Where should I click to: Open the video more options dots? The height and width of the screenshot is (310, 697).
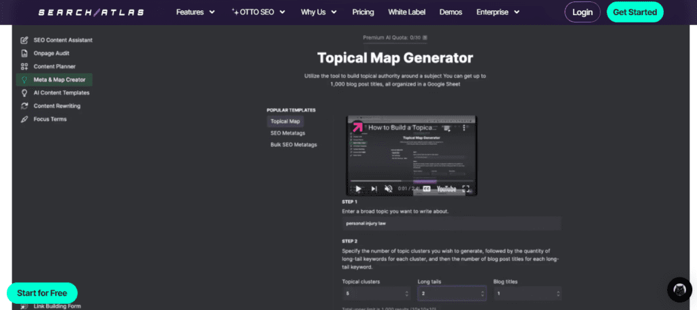click(x=464, y=128)
